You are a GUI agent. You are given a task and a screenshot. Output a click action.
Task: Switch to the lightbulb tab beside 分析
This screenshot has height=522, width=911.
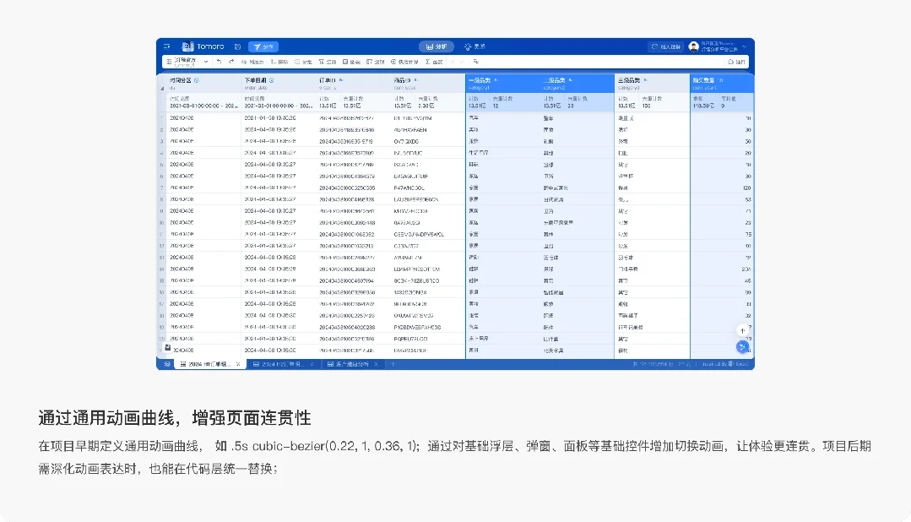474,46
